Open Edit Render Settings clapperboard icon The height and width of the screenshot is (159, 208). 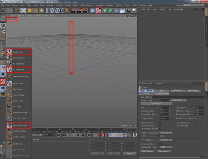pos(86,10)
